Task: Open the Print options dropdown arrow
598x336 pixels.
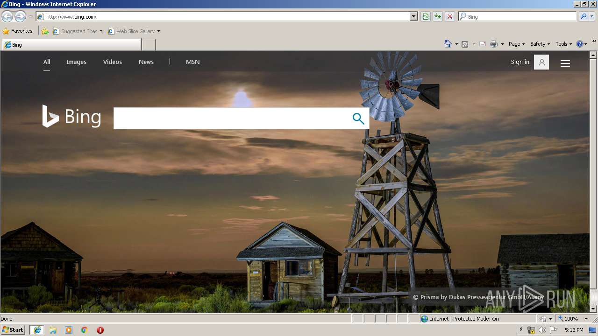Action: (x=502, y=44)
